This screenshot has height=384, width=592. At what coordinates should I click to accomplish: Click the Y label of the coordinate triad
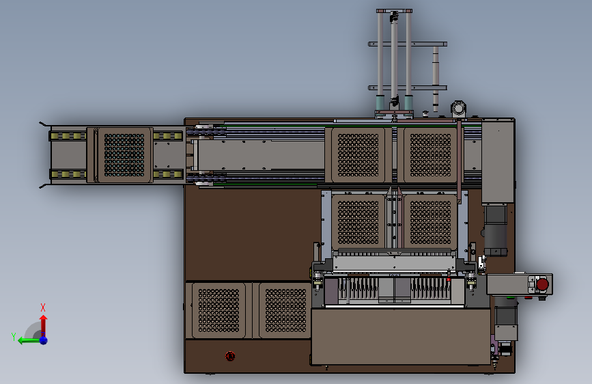coord(14,336)
